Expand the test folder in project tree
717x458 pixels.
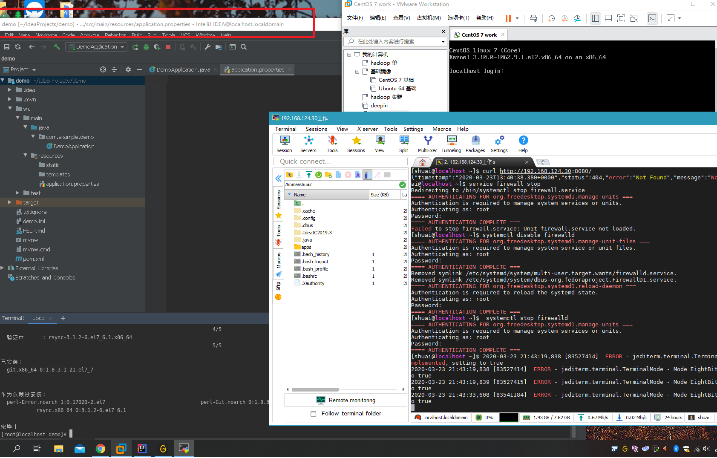pyautogui.click(x=17, y=193)
